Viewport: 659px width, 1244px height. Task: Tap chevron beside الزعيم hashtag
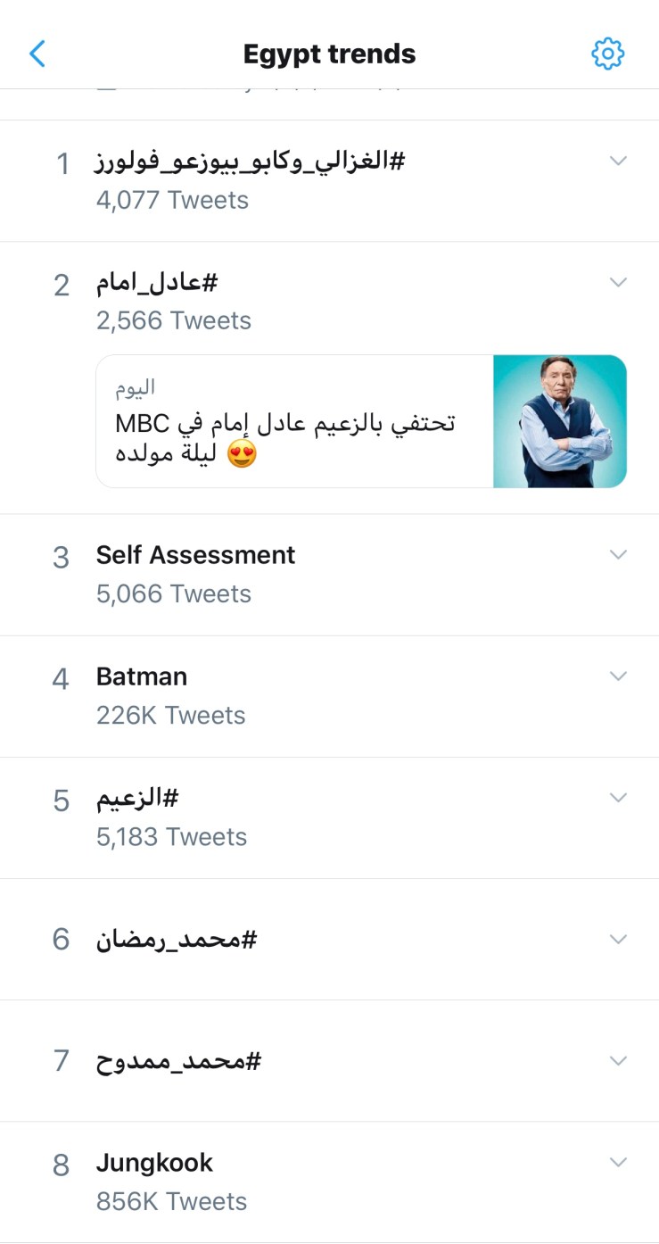point(618,797)
